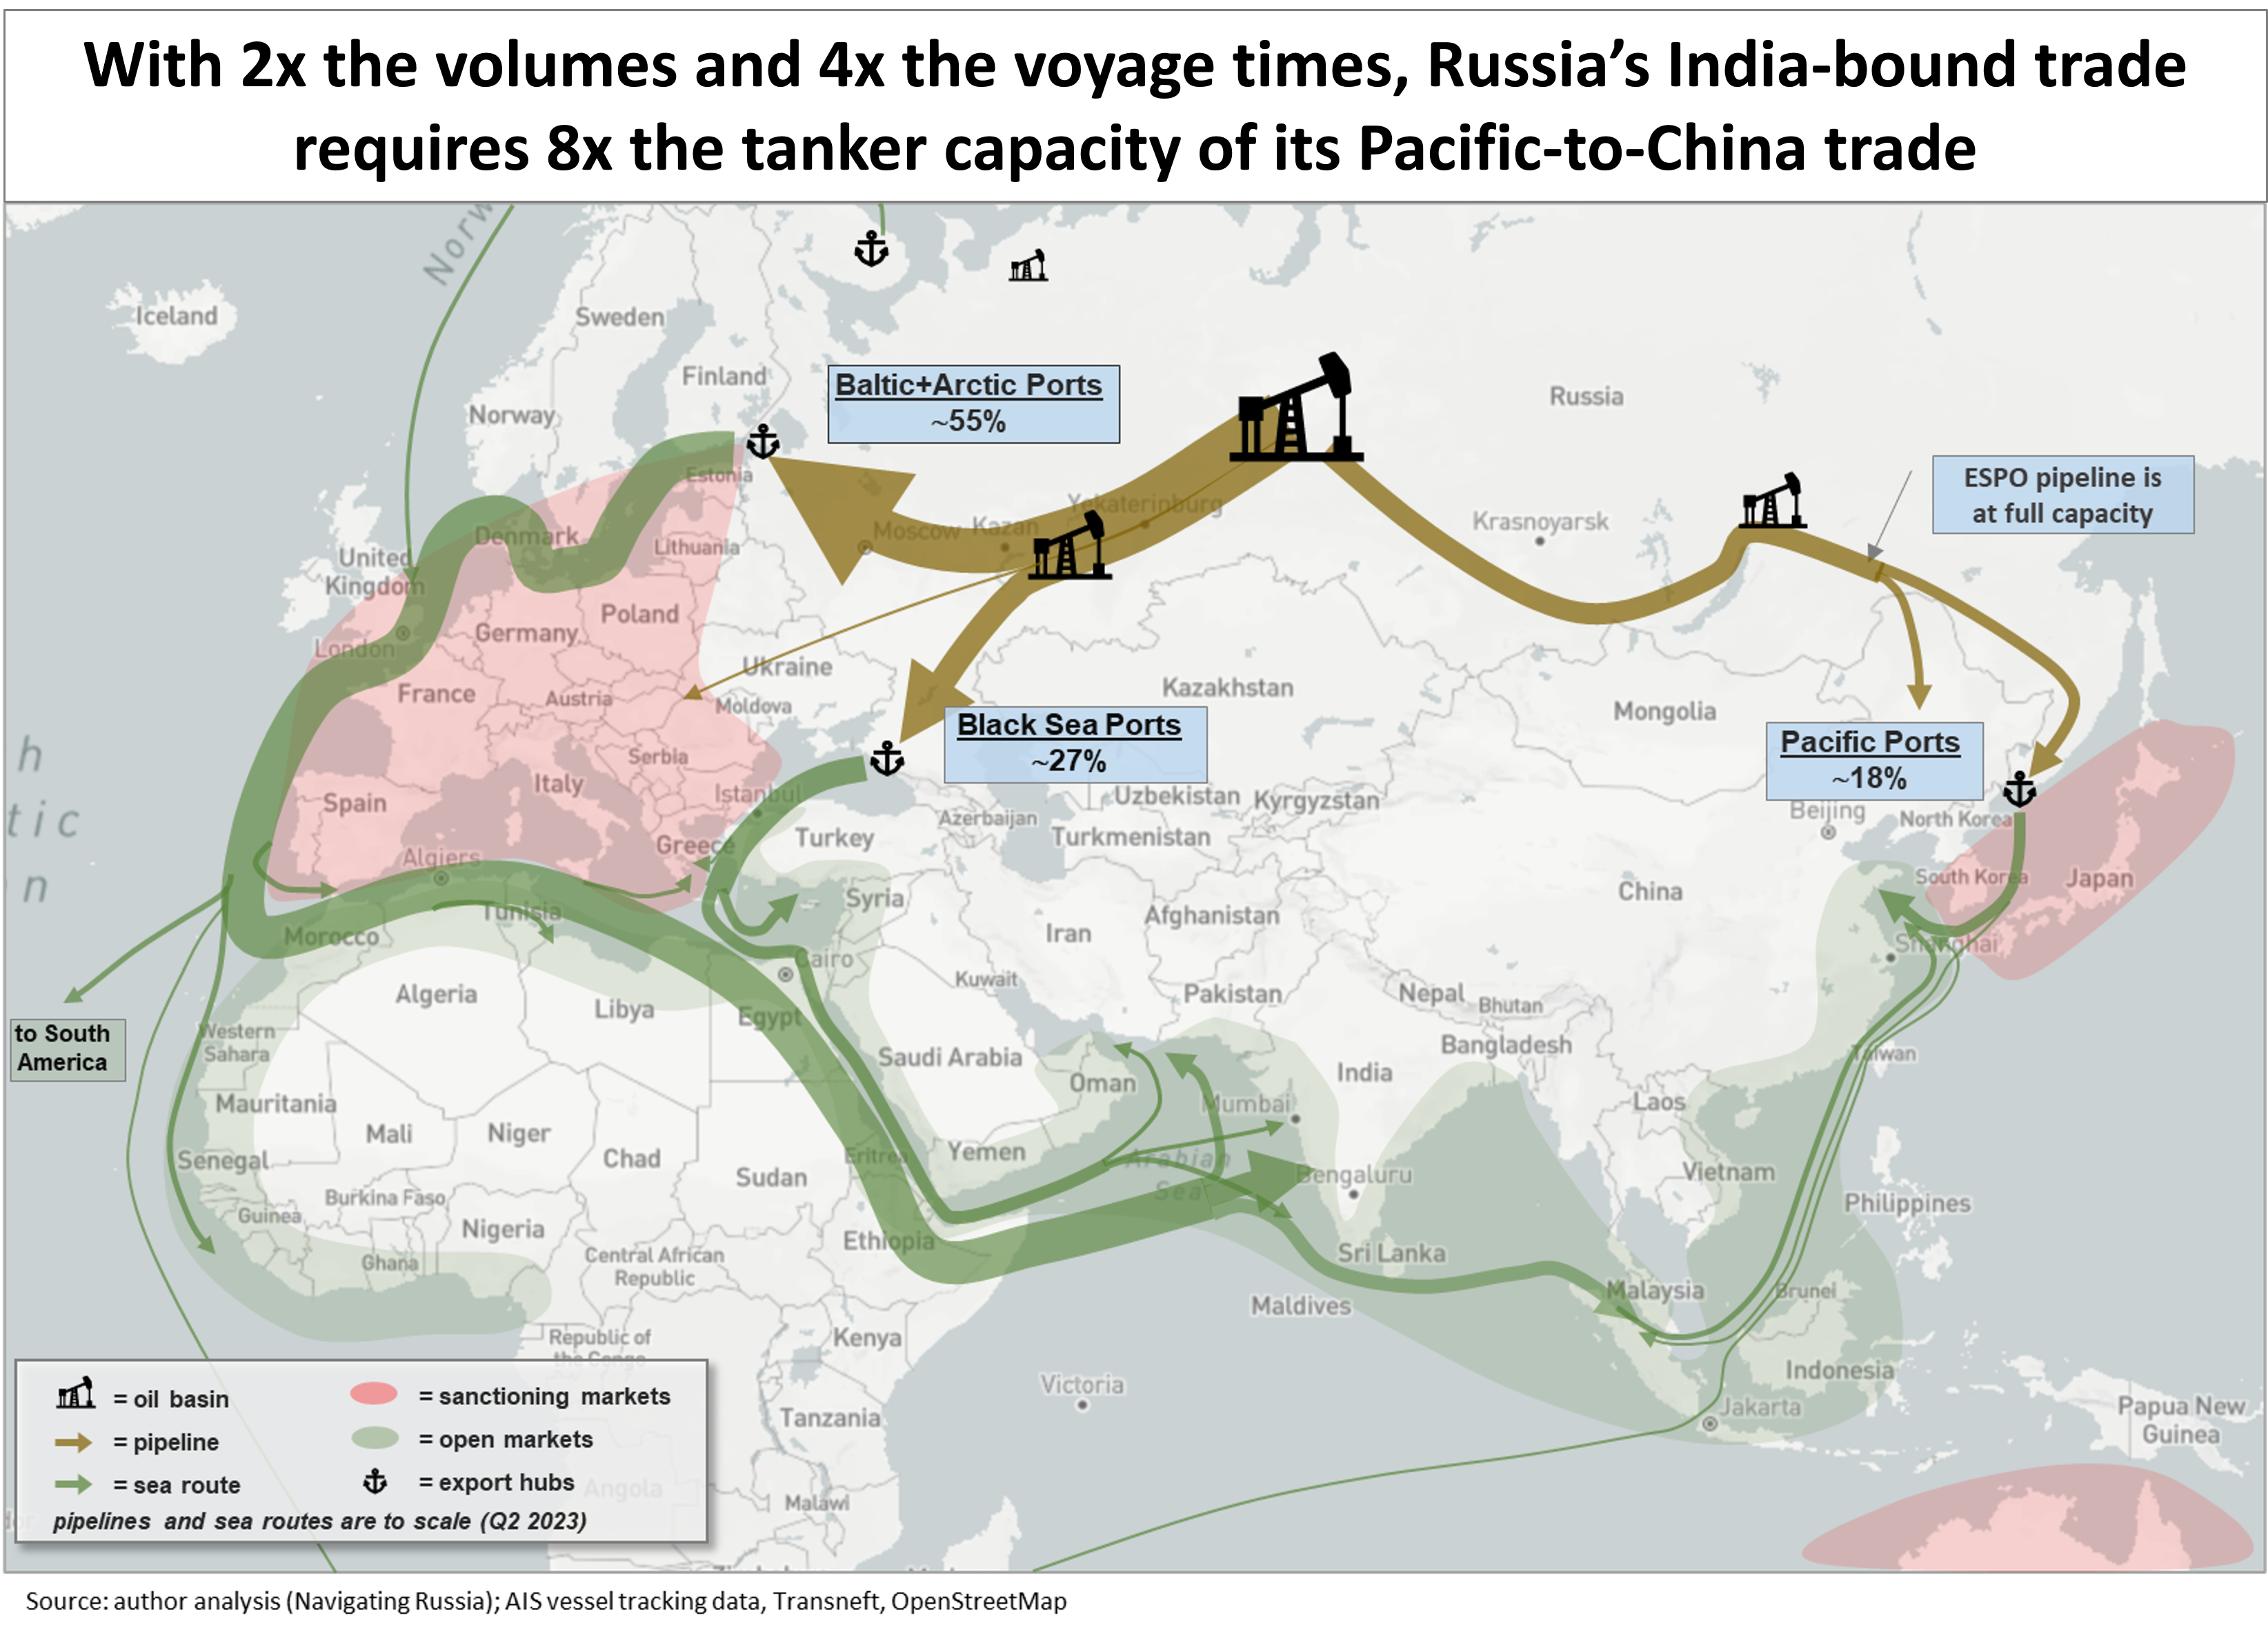
Task: Click the 'Saudi Arabia' country label
Action: [950, 1057]
